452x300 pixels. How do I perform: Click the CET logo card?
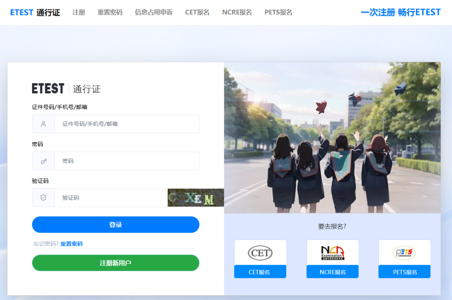point(260,252)
